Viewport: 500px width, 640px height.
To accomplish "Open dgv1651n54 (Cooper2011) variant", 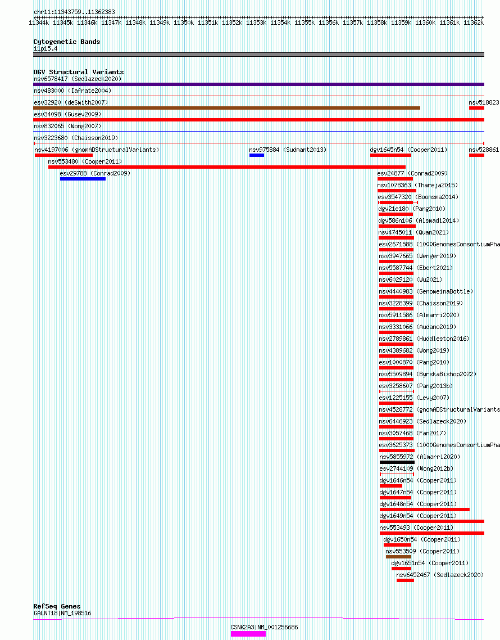I will click(x=430, y=564).
